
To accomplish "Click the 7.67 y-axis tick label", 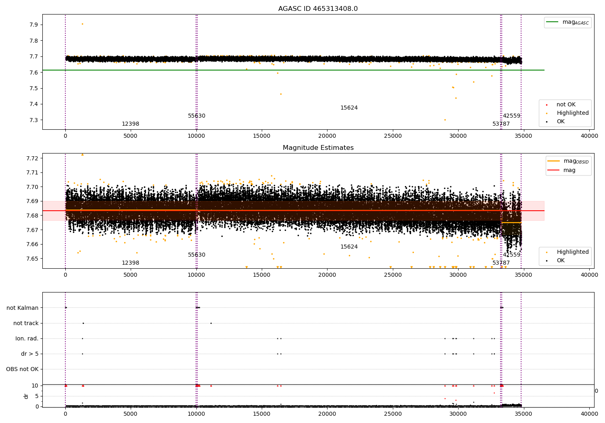I will coord(32,230).
